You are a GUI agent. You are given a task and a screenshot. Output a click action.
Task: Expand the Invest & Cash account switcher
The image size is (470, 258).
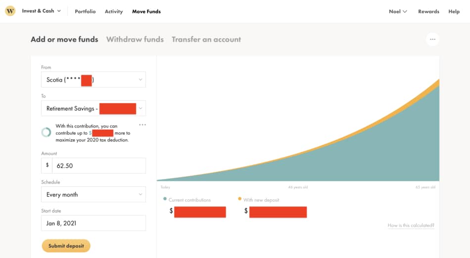point(42,11)
